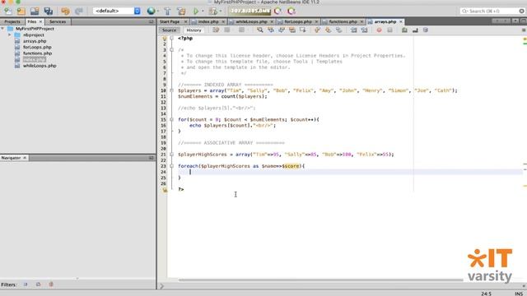Open the index.php editor tab
Image resolution: width=527 pixels, height=296 pixels.
208,21
